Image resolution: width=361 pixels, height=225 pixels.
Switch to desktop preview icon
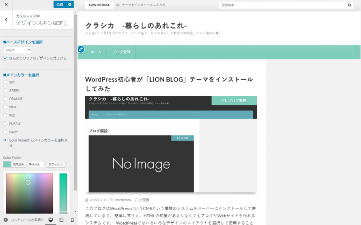tap(51, 220)
